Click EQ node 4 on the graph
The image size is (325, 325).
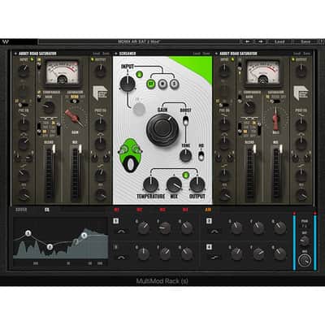(x=84, y=236)
